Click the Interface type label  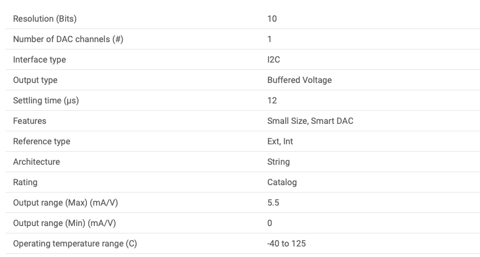click(x=39, y=60)
